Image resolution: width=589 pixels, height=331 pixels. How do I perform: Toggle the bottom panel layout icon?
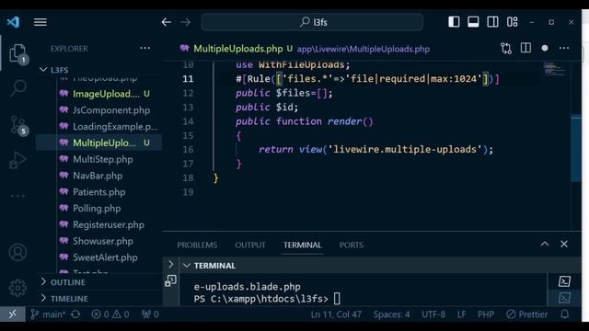(473, 22)
